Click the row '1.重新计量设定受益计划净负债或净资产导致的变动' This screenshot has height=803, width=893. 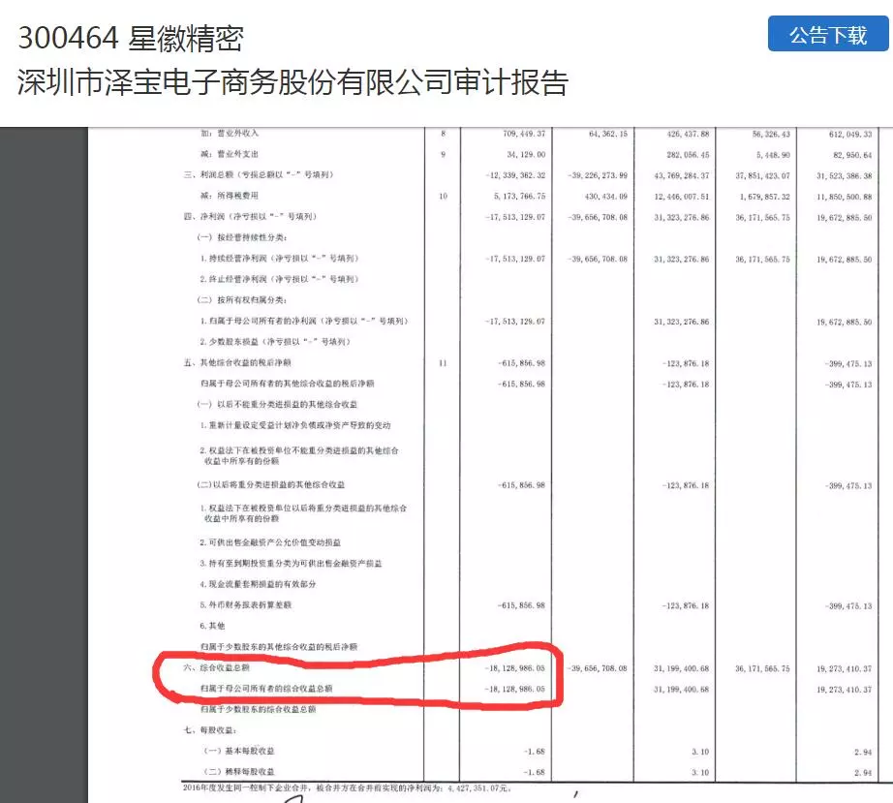click(x=295, y=425)
